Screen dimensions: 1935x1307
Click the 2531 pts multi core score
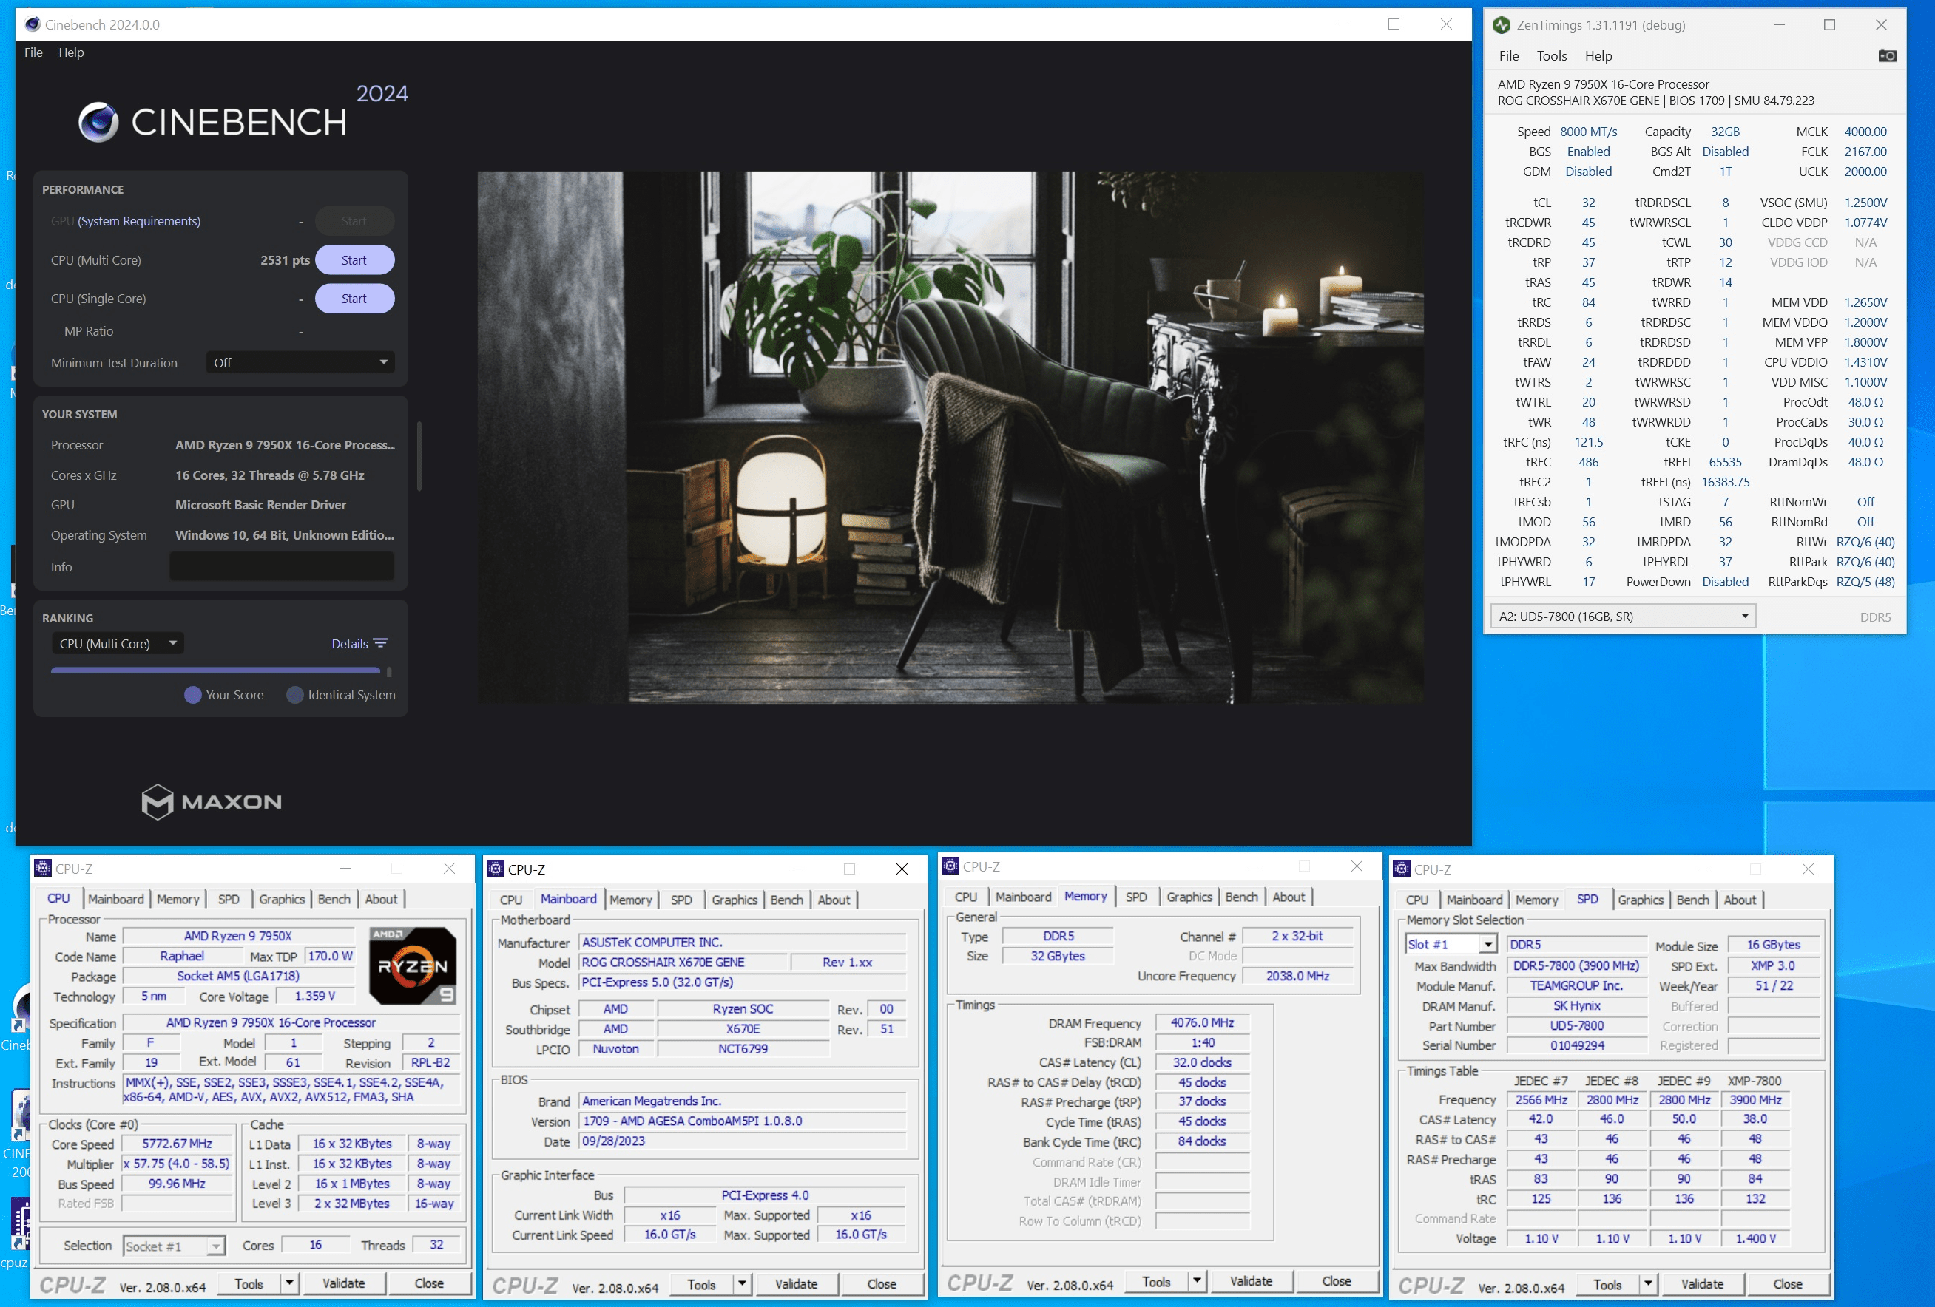click(x=285, y=260)
